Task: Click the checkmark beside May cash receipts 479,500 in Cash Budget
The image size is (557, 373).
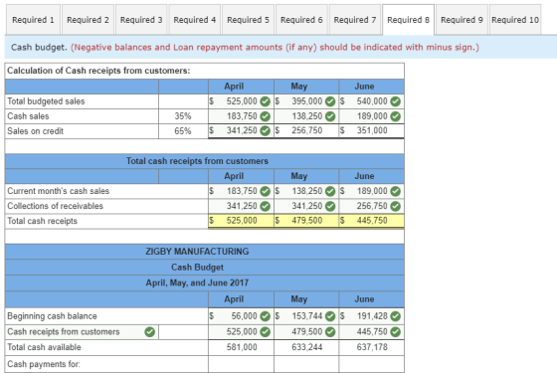Action: pyautogui.click(x=330, y=332)
